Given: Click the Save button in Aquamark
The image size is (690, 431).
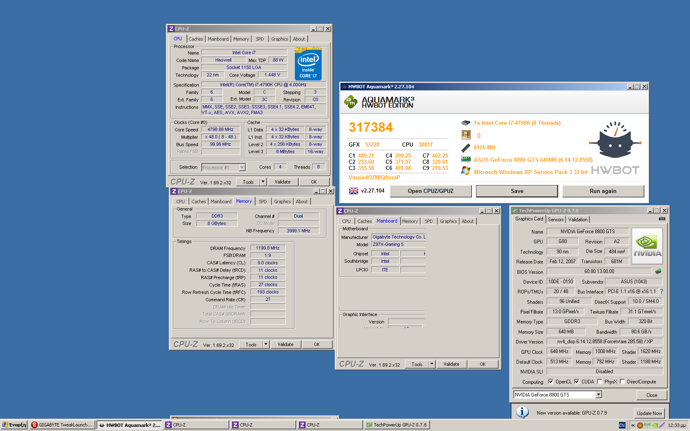Looking at the screenshot, I should [517, 191].
